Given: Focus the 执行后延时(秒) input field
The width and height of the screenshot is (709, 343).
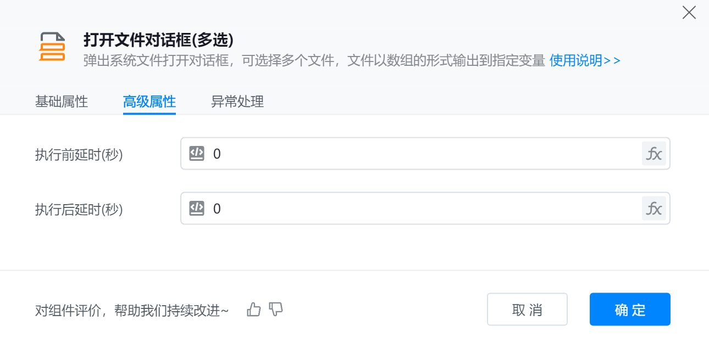Looking at the screenshot, I should point(423,209).
